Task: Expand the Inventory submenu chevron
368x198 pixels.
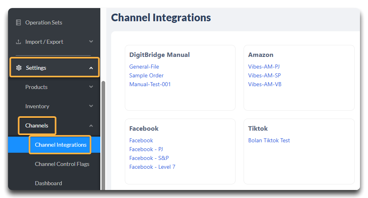Action: coord(91,106)
